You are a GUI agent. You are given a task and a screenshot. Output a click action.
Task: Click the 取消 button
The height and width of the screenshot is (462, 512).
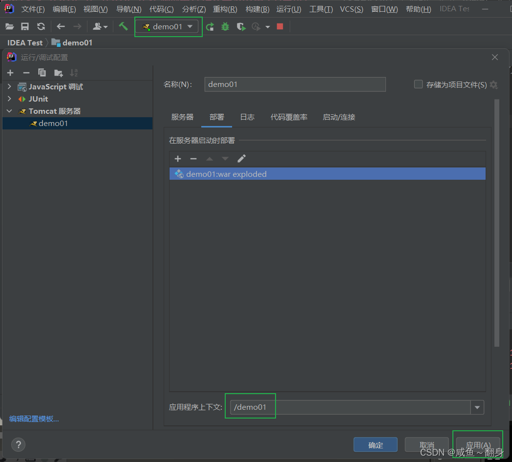point(427,445)
